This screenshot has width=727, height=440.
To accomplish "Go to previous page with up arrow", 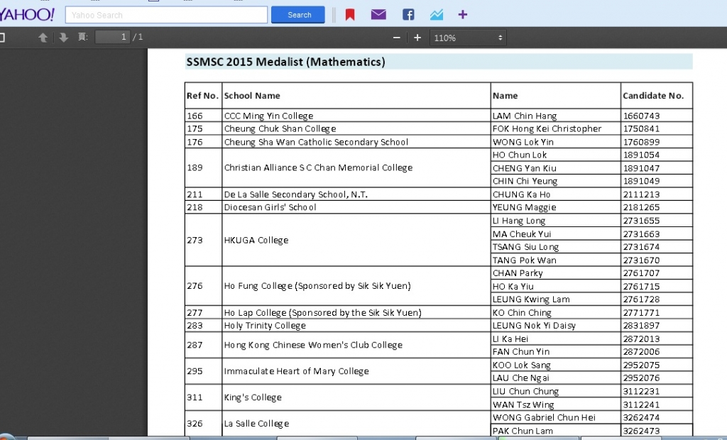I will pyautogui.click(x=43, y=38).
